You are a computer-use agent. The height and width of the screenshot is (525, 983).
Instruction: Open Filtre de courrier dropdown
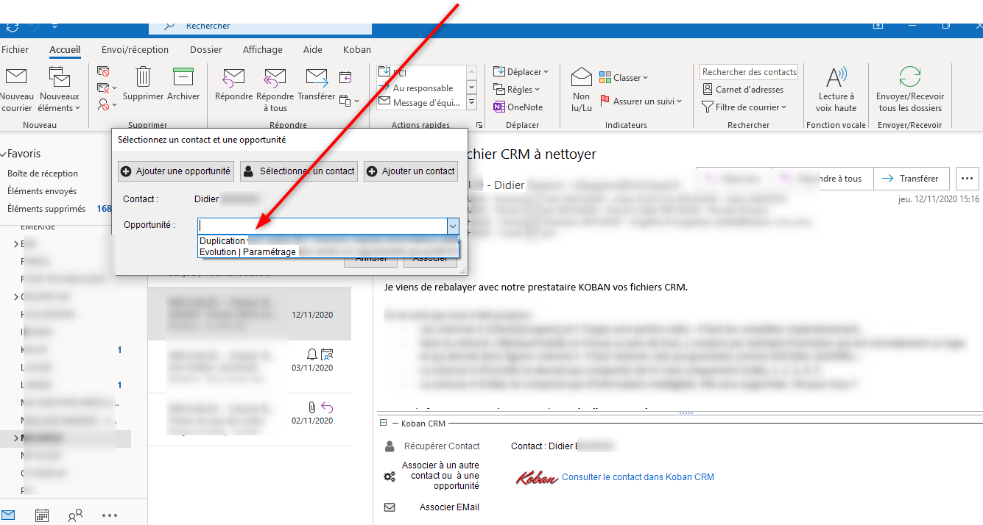744,107
